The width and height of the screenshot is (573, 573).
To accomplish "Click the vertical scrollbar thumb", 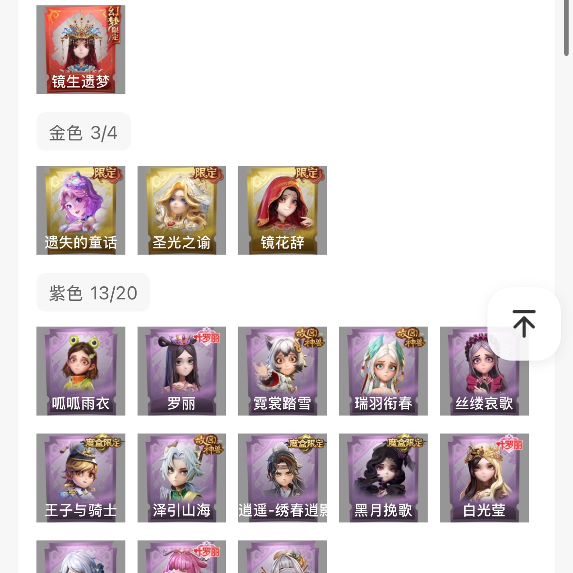I will (566, 28).
